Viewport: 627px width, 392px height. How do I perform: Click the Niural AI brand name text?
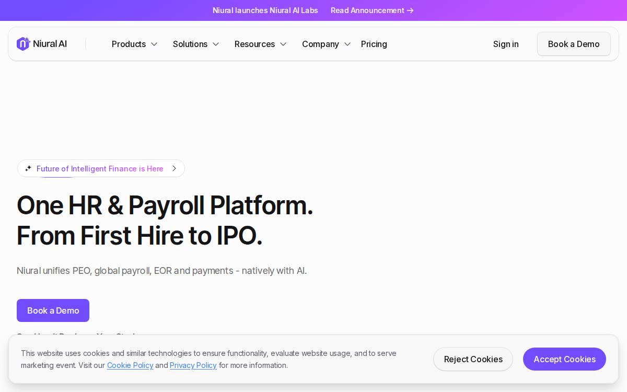tap(50, 44)
